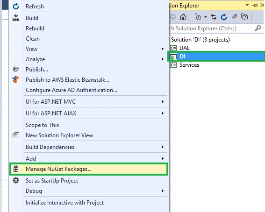Screen dimensions: 265x212
Task: Click the Collapse All icon in toolbar
Action: point(234,17)
